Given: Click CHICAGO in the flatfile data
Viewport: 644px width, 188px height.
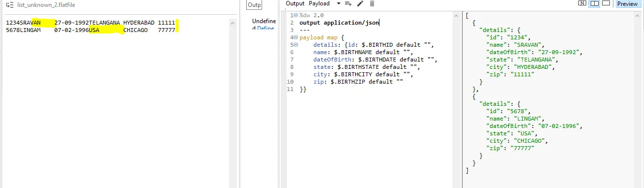Looking at the screenshot, I should (x=135, y=31).
